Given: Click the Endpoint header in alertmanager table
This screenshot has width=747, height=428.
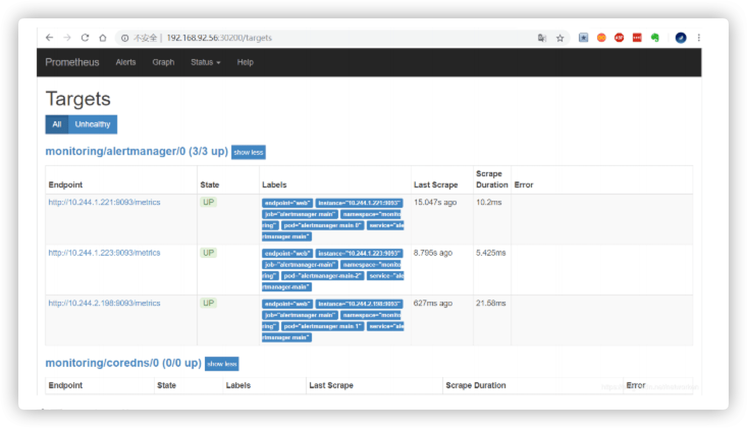Looking at the screenshot, I should tap(65, 184).
